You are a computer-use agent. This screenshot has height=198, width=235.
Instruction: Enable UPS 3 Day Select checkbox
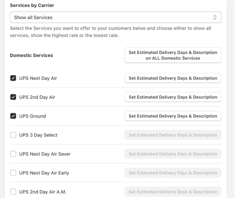(13, 135)
